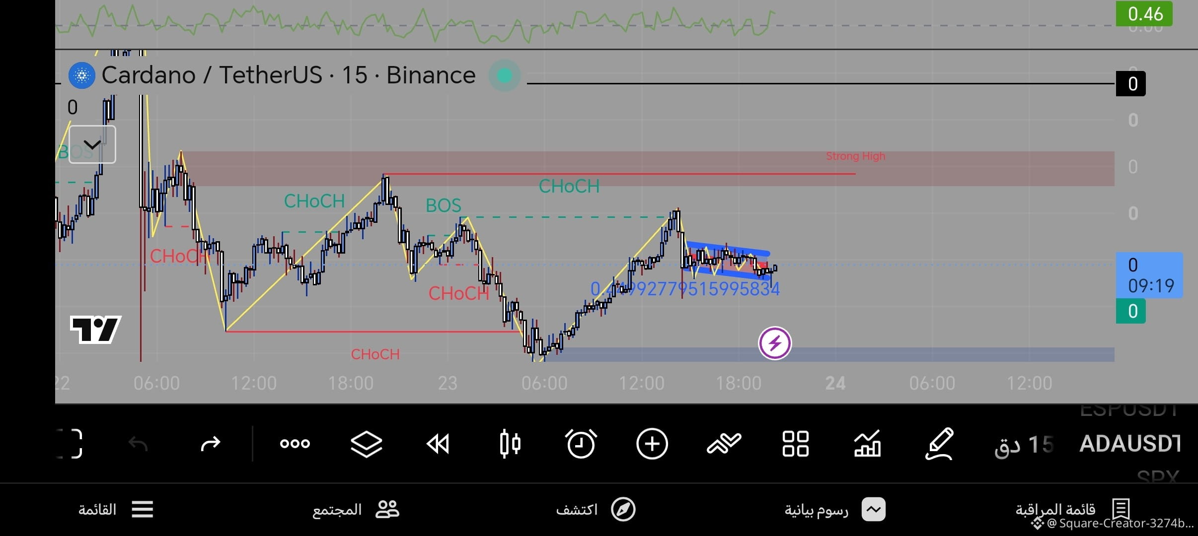
Task: Collapse the chart legend with the chevron
Action: (92, 144)
